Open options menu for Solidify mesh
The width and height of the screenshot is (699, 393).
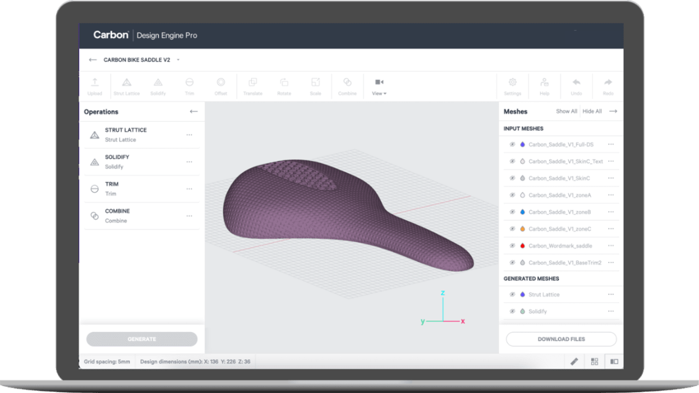611,311
